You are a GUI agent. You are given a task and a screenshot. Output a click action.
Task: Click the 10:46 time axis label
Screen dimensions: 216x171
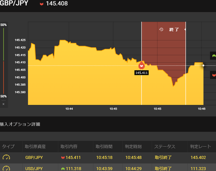202,109
